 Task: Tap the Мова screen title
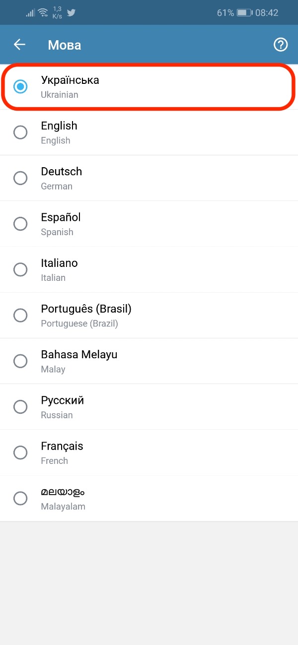pyautogui.click(x=65, y=45)
